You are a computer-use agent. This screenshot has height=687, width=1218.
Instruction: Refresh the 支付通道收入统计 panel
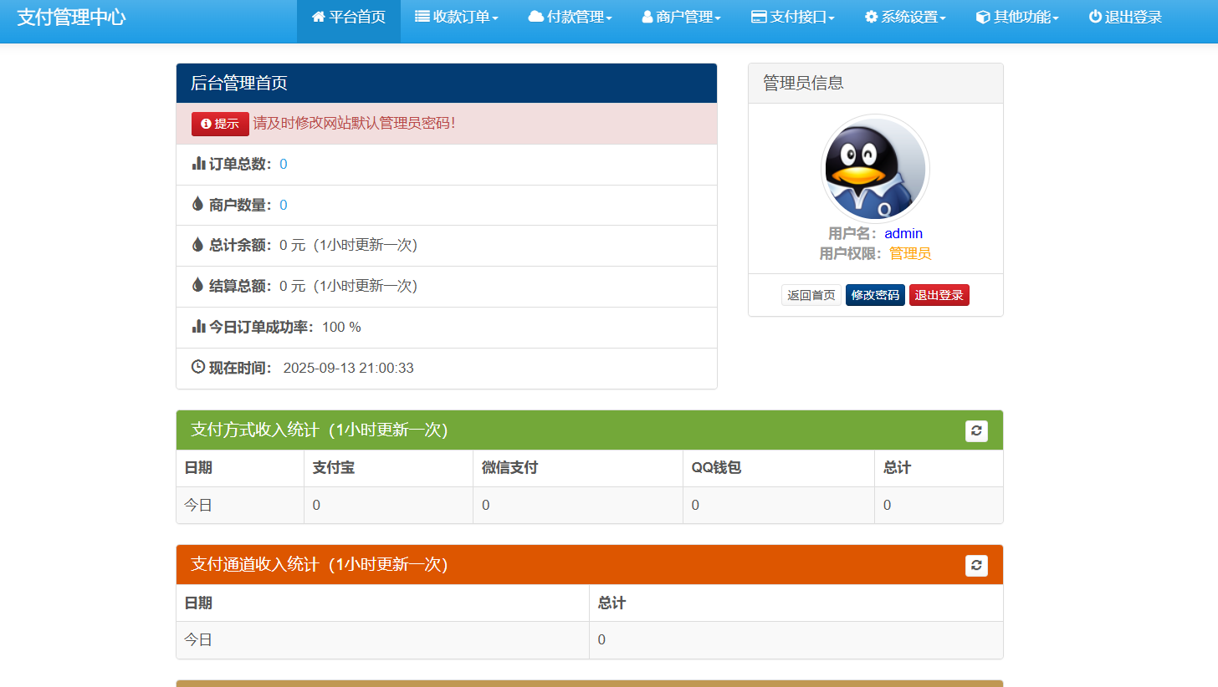pyautogui.click(x=976, y=565)
